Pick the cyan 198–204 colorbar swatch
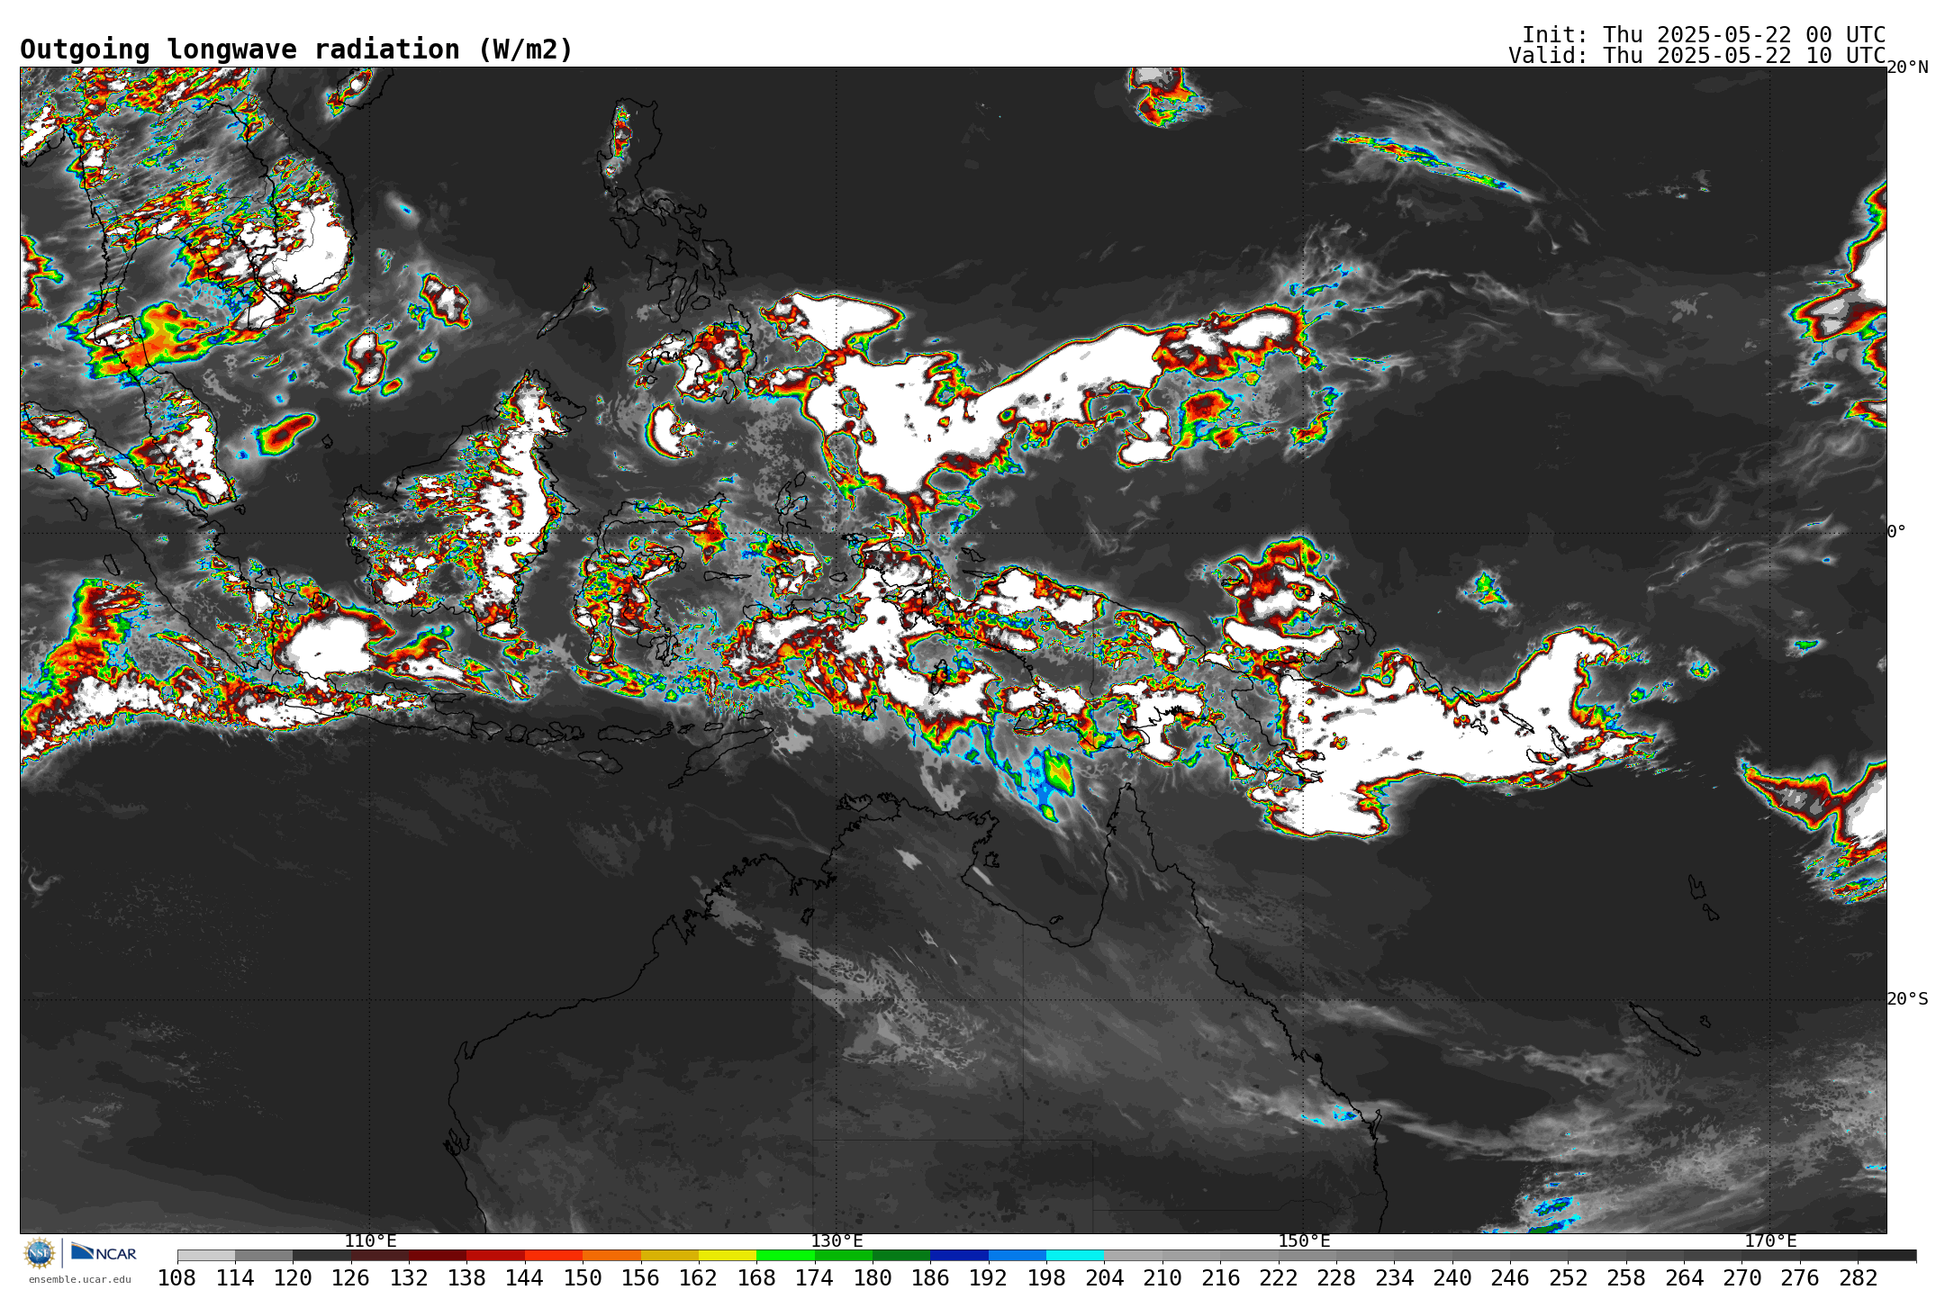 click(x=1075, y=1256)
